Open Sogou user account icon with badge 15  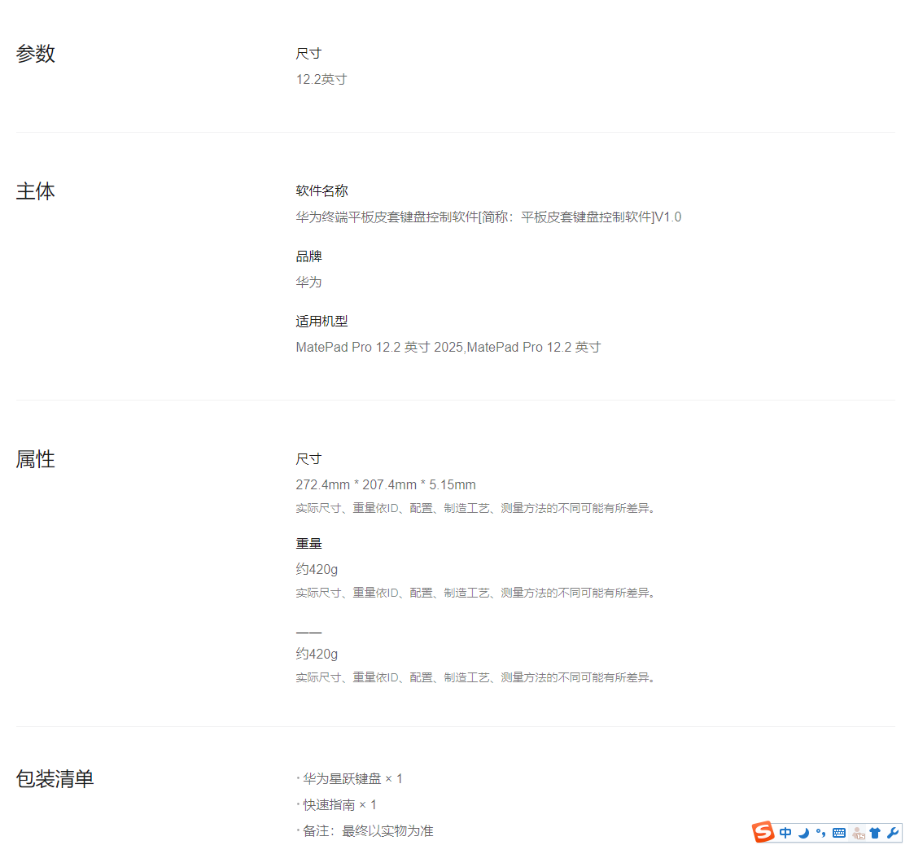coord(858,833)
